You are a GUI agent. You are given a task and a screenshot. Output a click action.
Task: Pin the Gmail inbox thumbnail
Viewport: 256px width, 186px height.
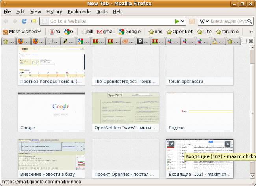click(x=172, y=144)
